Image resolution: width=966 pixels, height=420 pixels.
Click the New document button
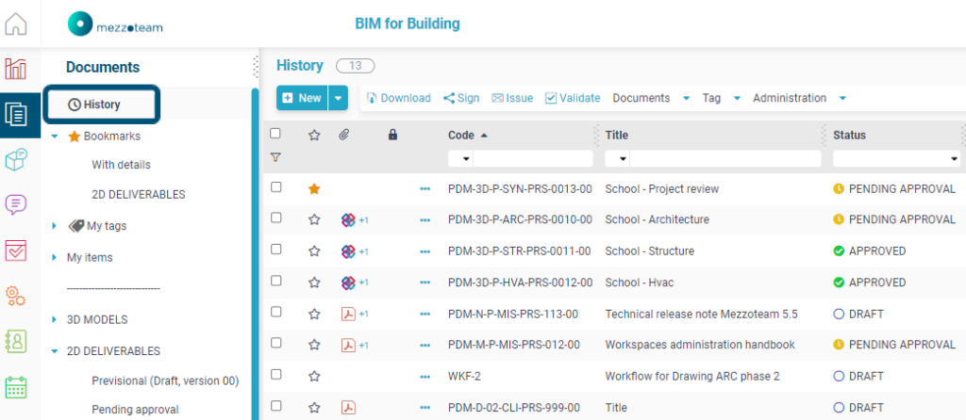[302, 98]
